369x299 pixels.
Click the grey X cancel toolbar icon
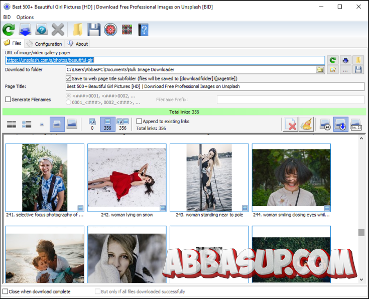pyautogui.click(x=58, y=30)
